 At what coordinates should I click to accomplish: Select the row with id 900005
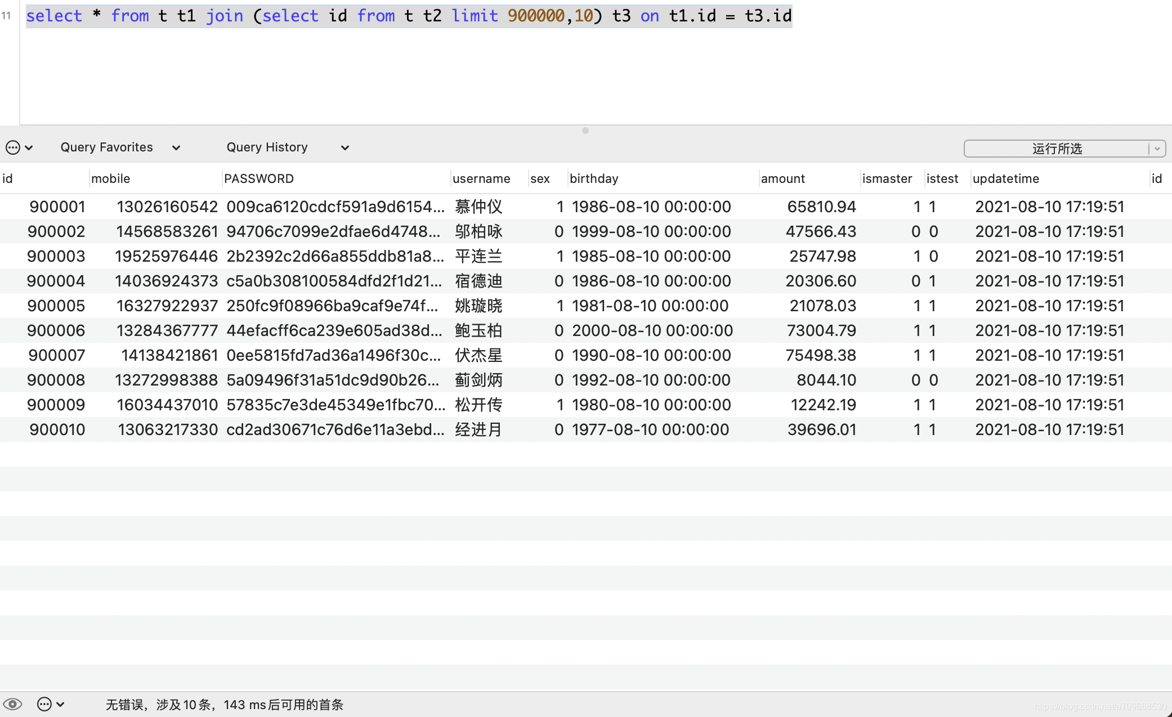pyautogui.click(x=56, y=306)
